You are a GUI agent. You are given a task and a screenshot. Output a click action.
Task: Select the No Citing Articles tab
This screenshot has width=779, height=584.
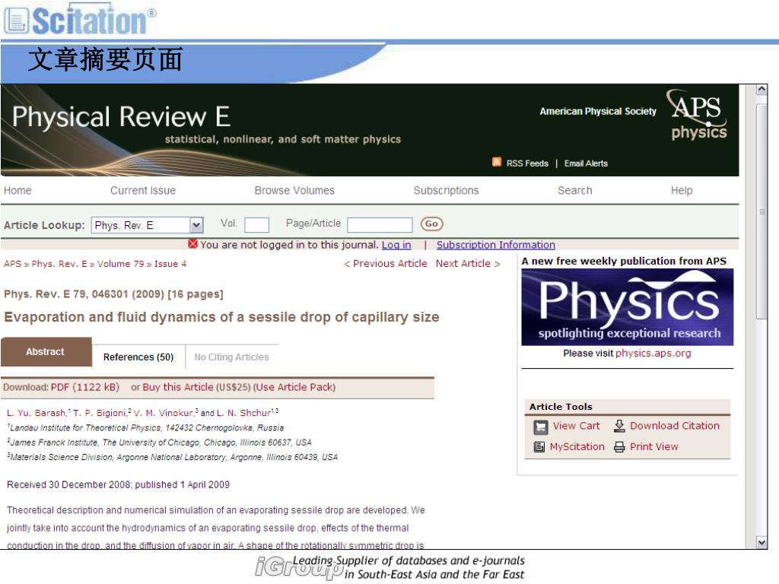click(x=231, y=357)
